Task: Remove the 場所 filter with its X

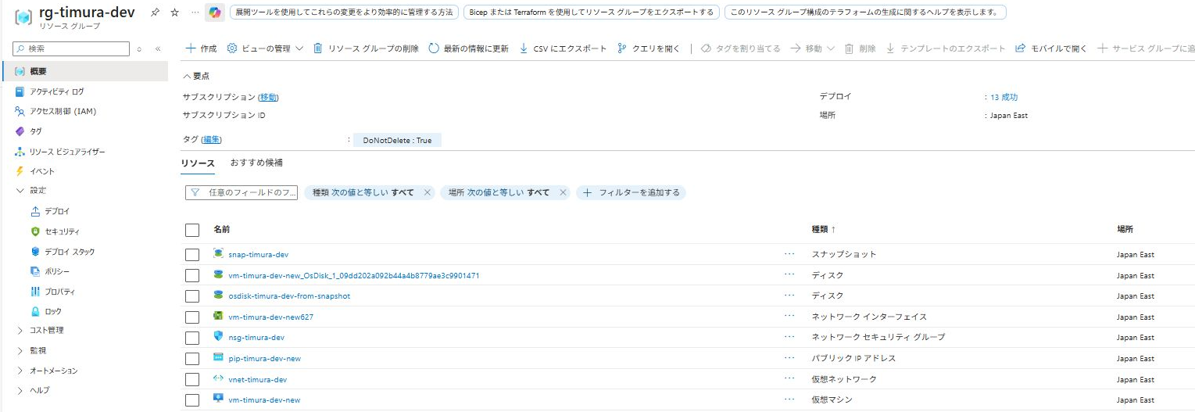Action: [x=563, y=192]
